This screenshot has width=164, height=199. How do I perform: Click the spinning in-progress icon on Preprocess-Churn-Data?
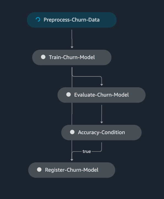(38, 20)
